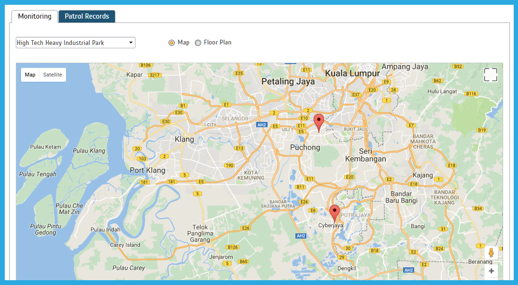This screenshot has width=518, height=285.
Task: Toggle fullscreen map view
Action: tap(491, 75)
